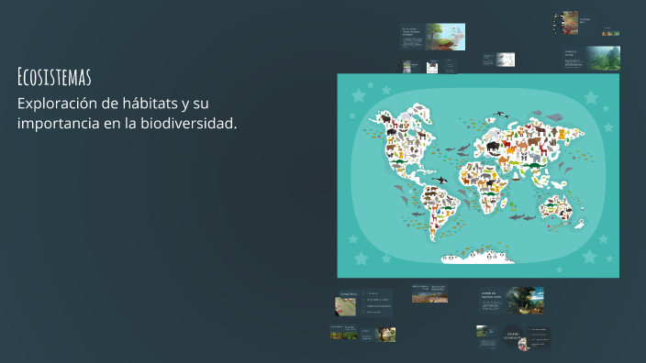Click the 'Ecosistemas' title heading
646x363 pixels.
[54, 77]
